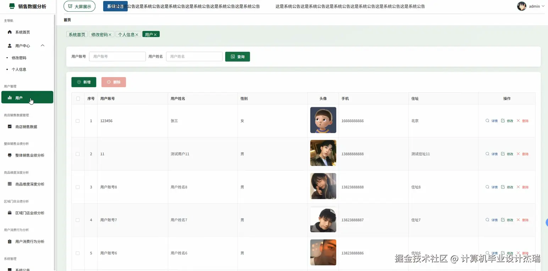Click the magnifier 详情 icon for 张三
Image resolution: width=548 pixels, height=271 pixels.
(x=487, y=121)
